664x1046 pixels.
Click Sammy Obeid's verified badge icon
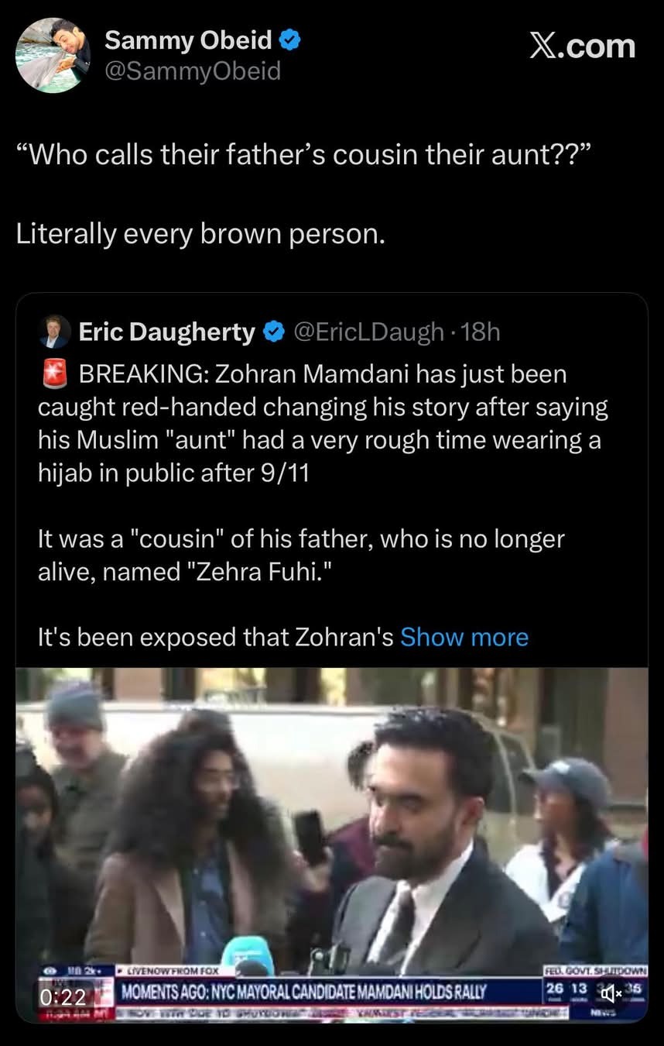click(x=291, y=40)
